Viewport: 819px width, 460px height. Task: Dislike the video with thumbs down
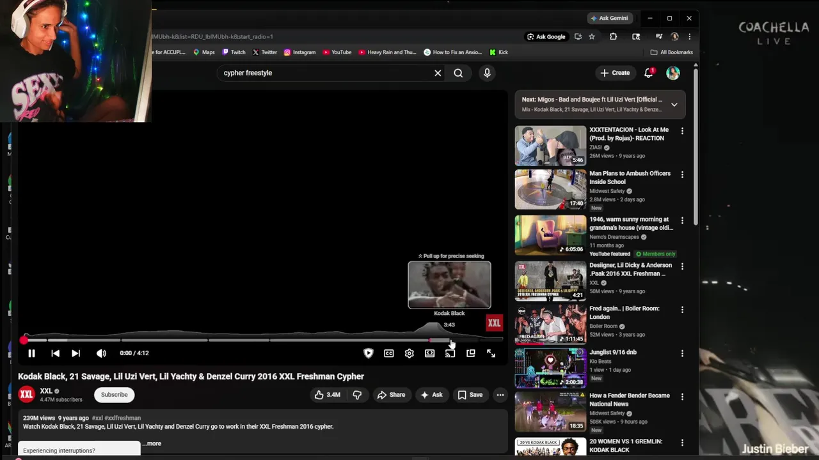click(357, 395)
